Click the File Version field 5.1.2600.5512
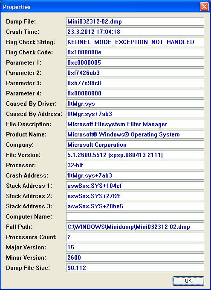The width and height of the screenshot is (211, 290). coord(135,155)
